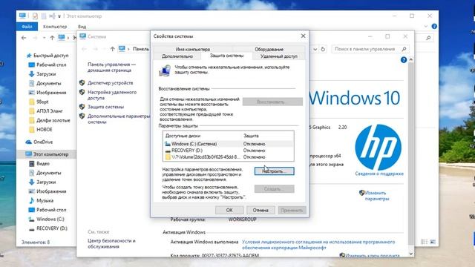Open Быстрый доступ in navigation pane
Image resolution: width=475 pixels, height=267 pixels.
(47, 56)
